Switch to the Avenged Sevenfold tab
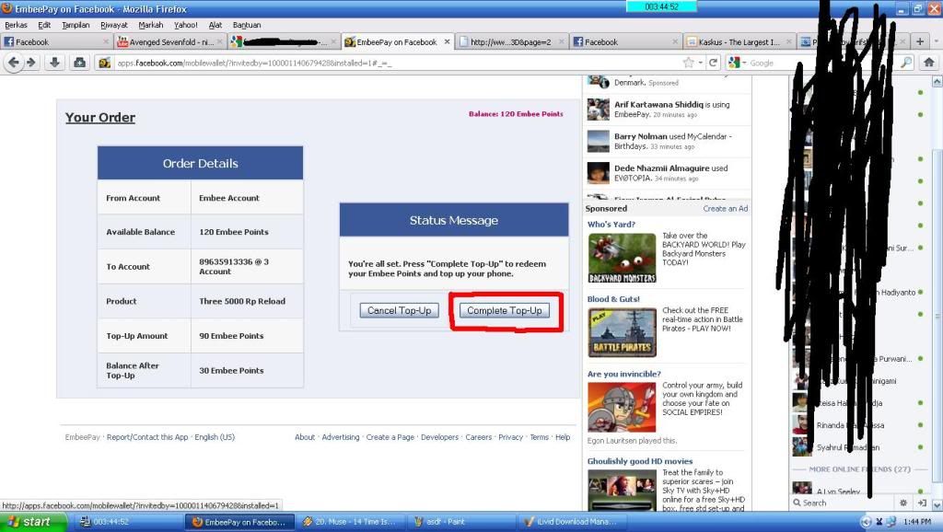Viewport: 943px width, 532px height. coord(170,41)
